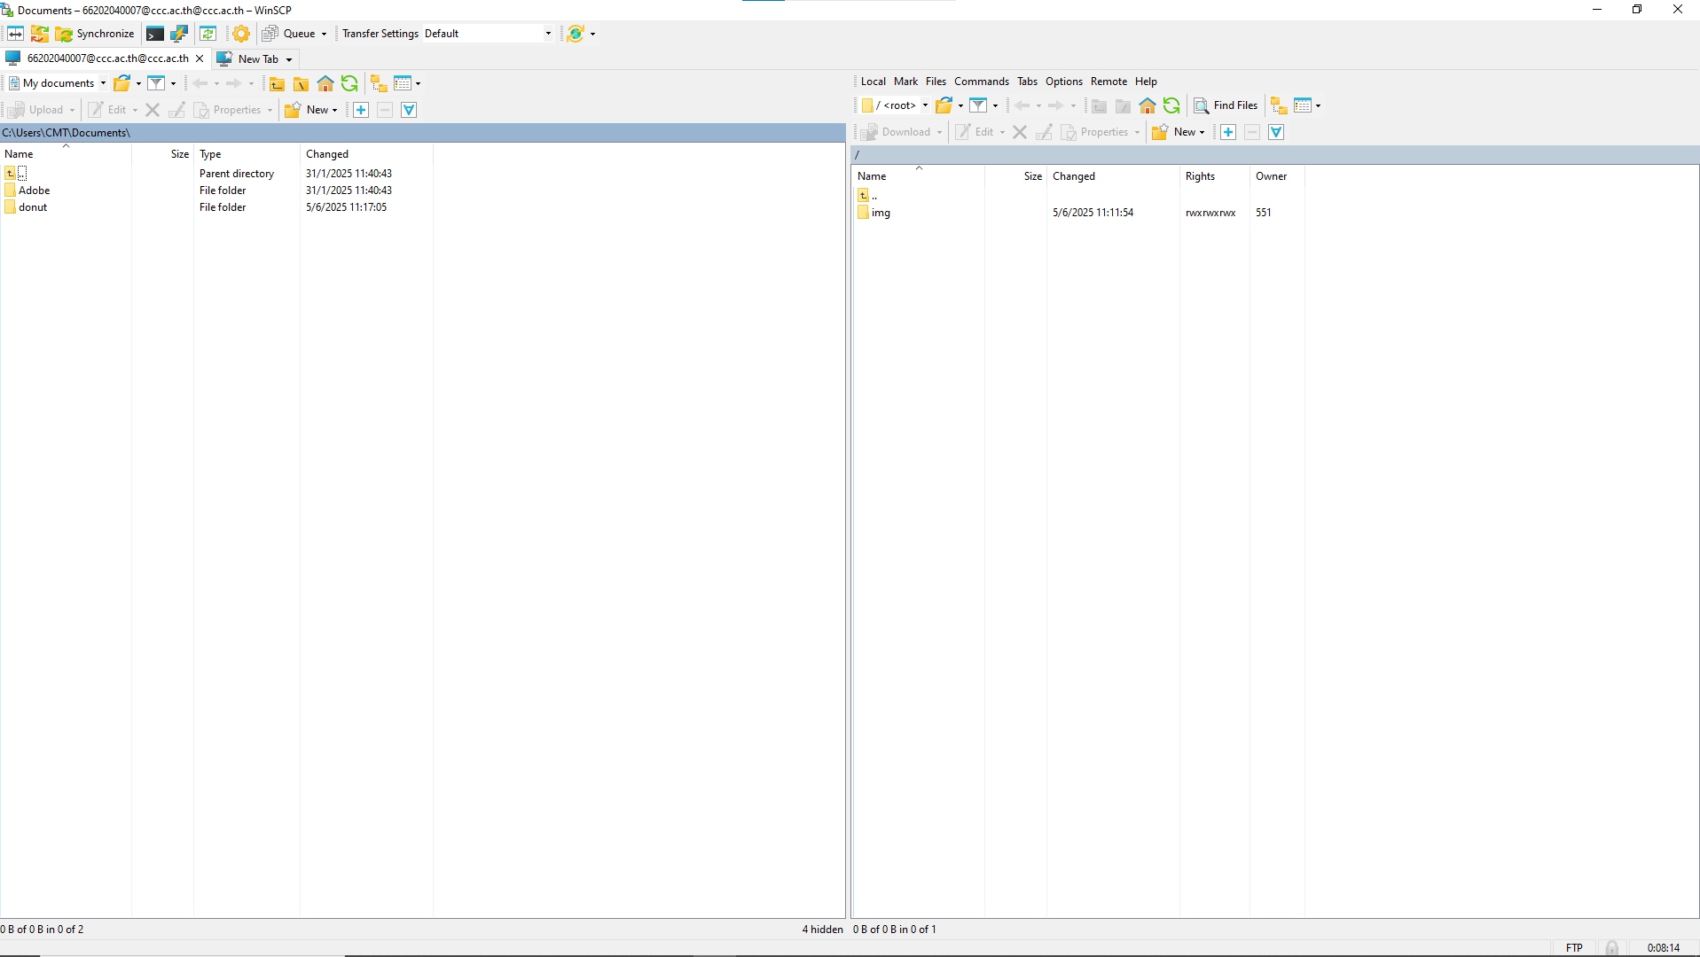Click local Open Directory folder icon
1700x957 pixels.
click(x=122, y=83)
